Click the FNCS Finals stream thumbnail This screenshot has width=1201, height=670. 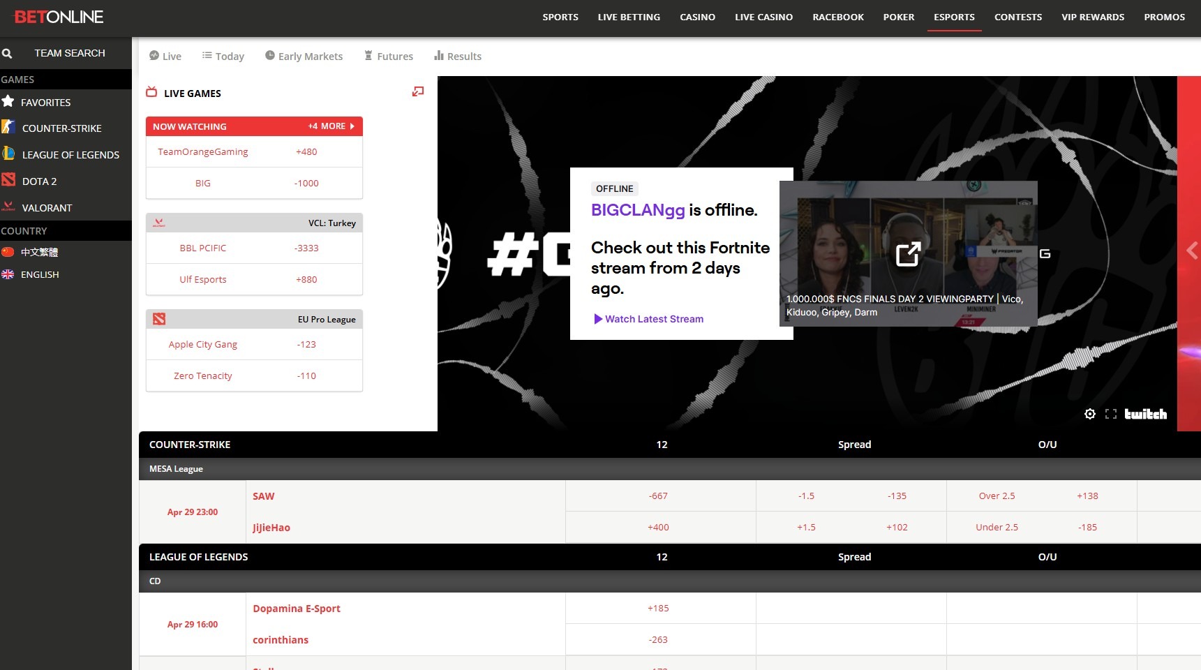(909, 253)
